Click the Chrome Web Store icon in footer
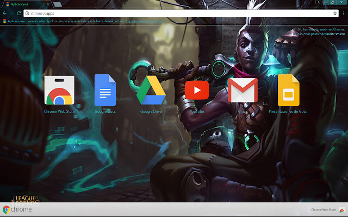This screenshot has height=217, width=348. tap(342, 210)
